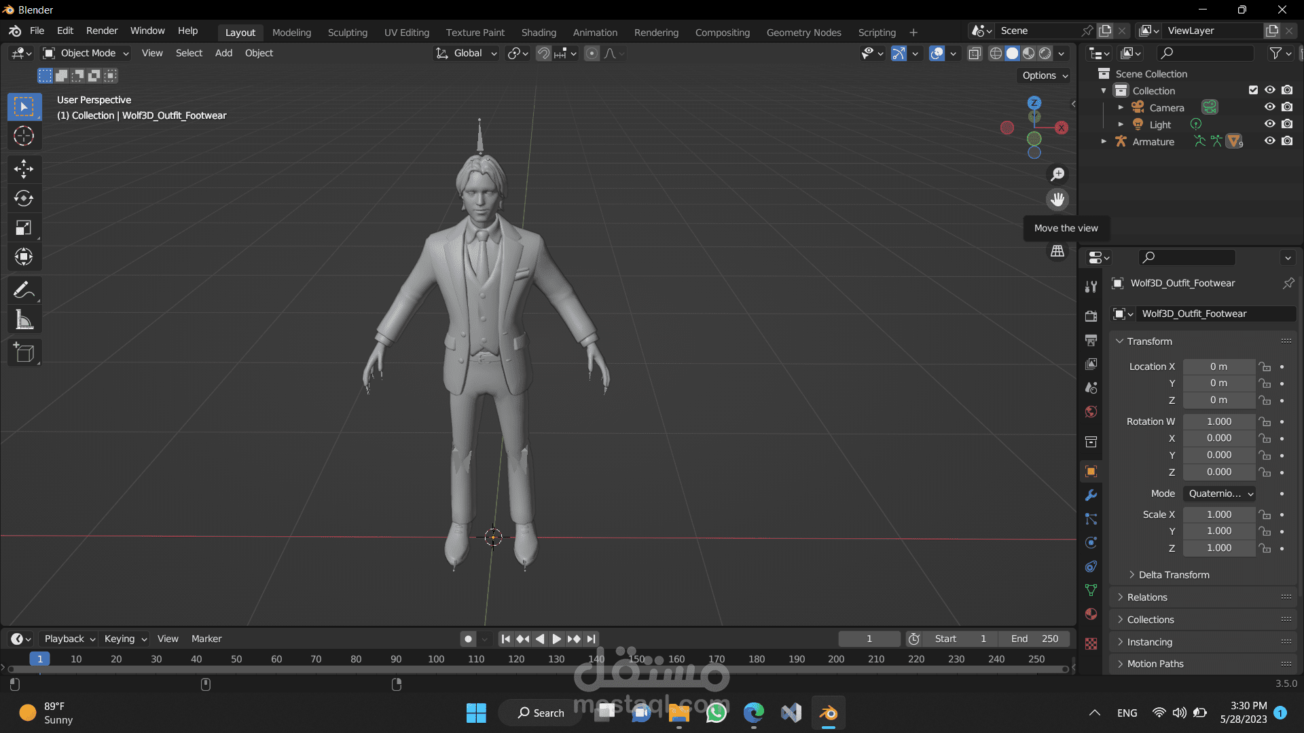Toggle camera view in viewport
This screenshot has width=1304, height=733.
[1057, 225]
